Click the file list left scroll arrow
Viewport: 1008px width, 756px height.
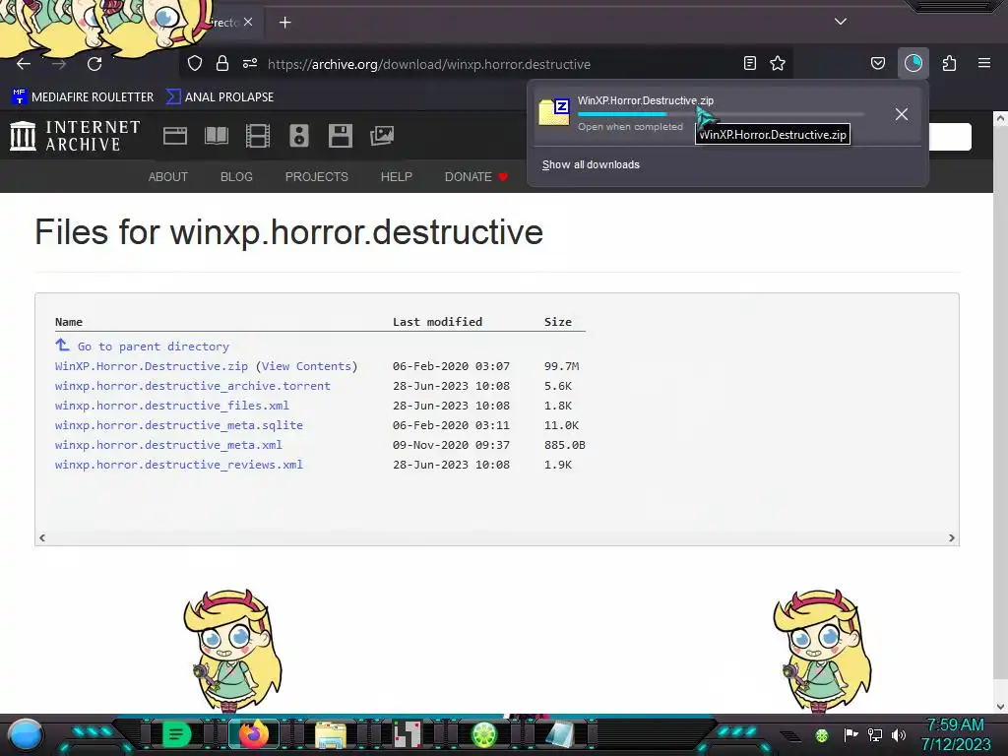coord(42,537)
